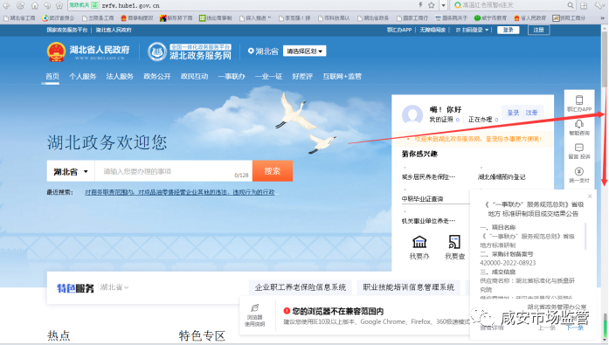Open 城乡居民养老保险 suggestion
The image size is (609, 345).
428,177
